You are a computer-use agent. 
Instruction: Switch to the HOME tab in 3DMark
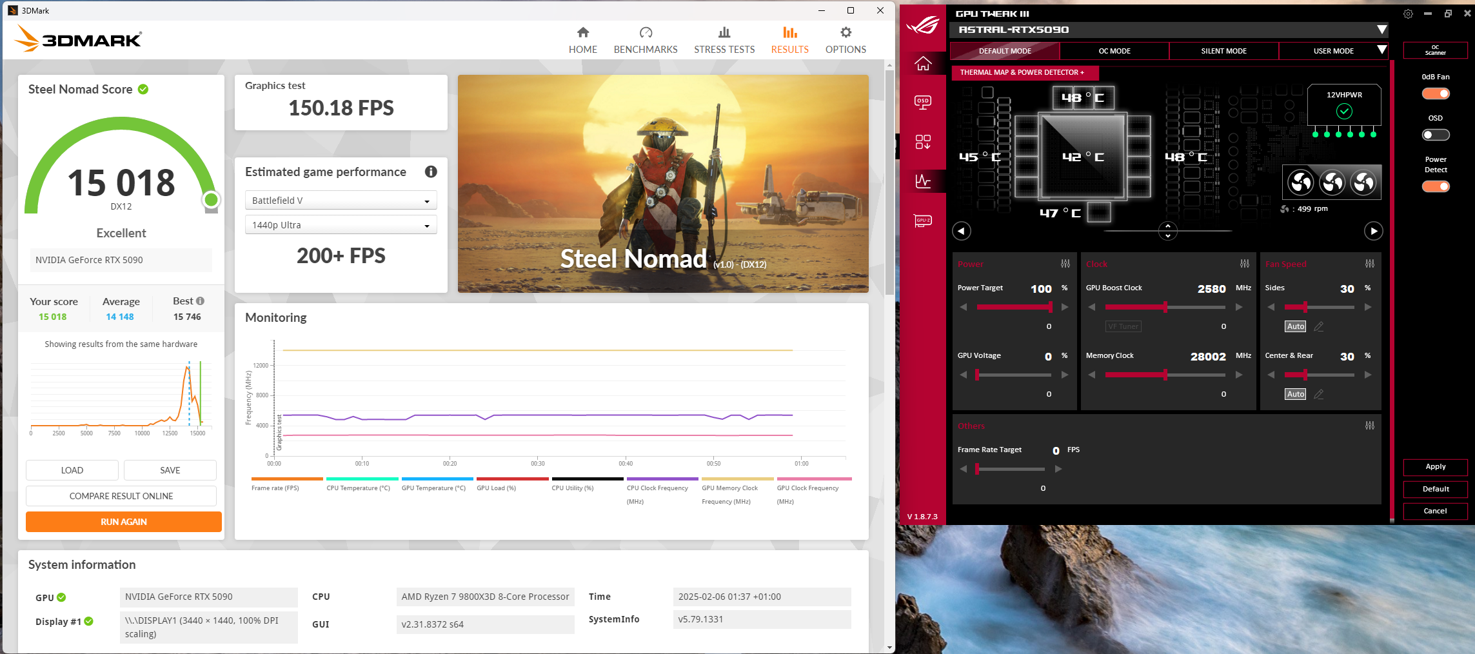pos(583,40)
